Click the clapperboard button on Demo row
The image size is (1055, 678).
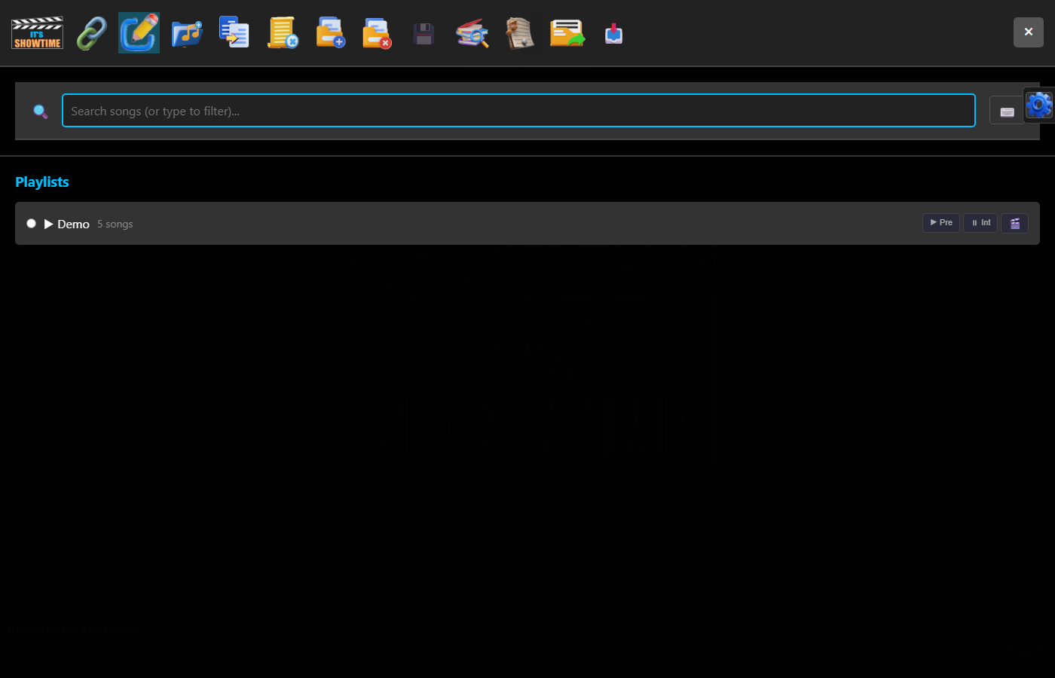pyautogui.click(x=1014, y=223)
